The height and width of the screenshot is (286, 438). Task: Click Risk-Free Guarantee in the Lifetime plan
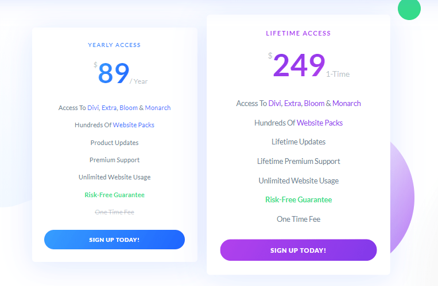click(299, 200)
